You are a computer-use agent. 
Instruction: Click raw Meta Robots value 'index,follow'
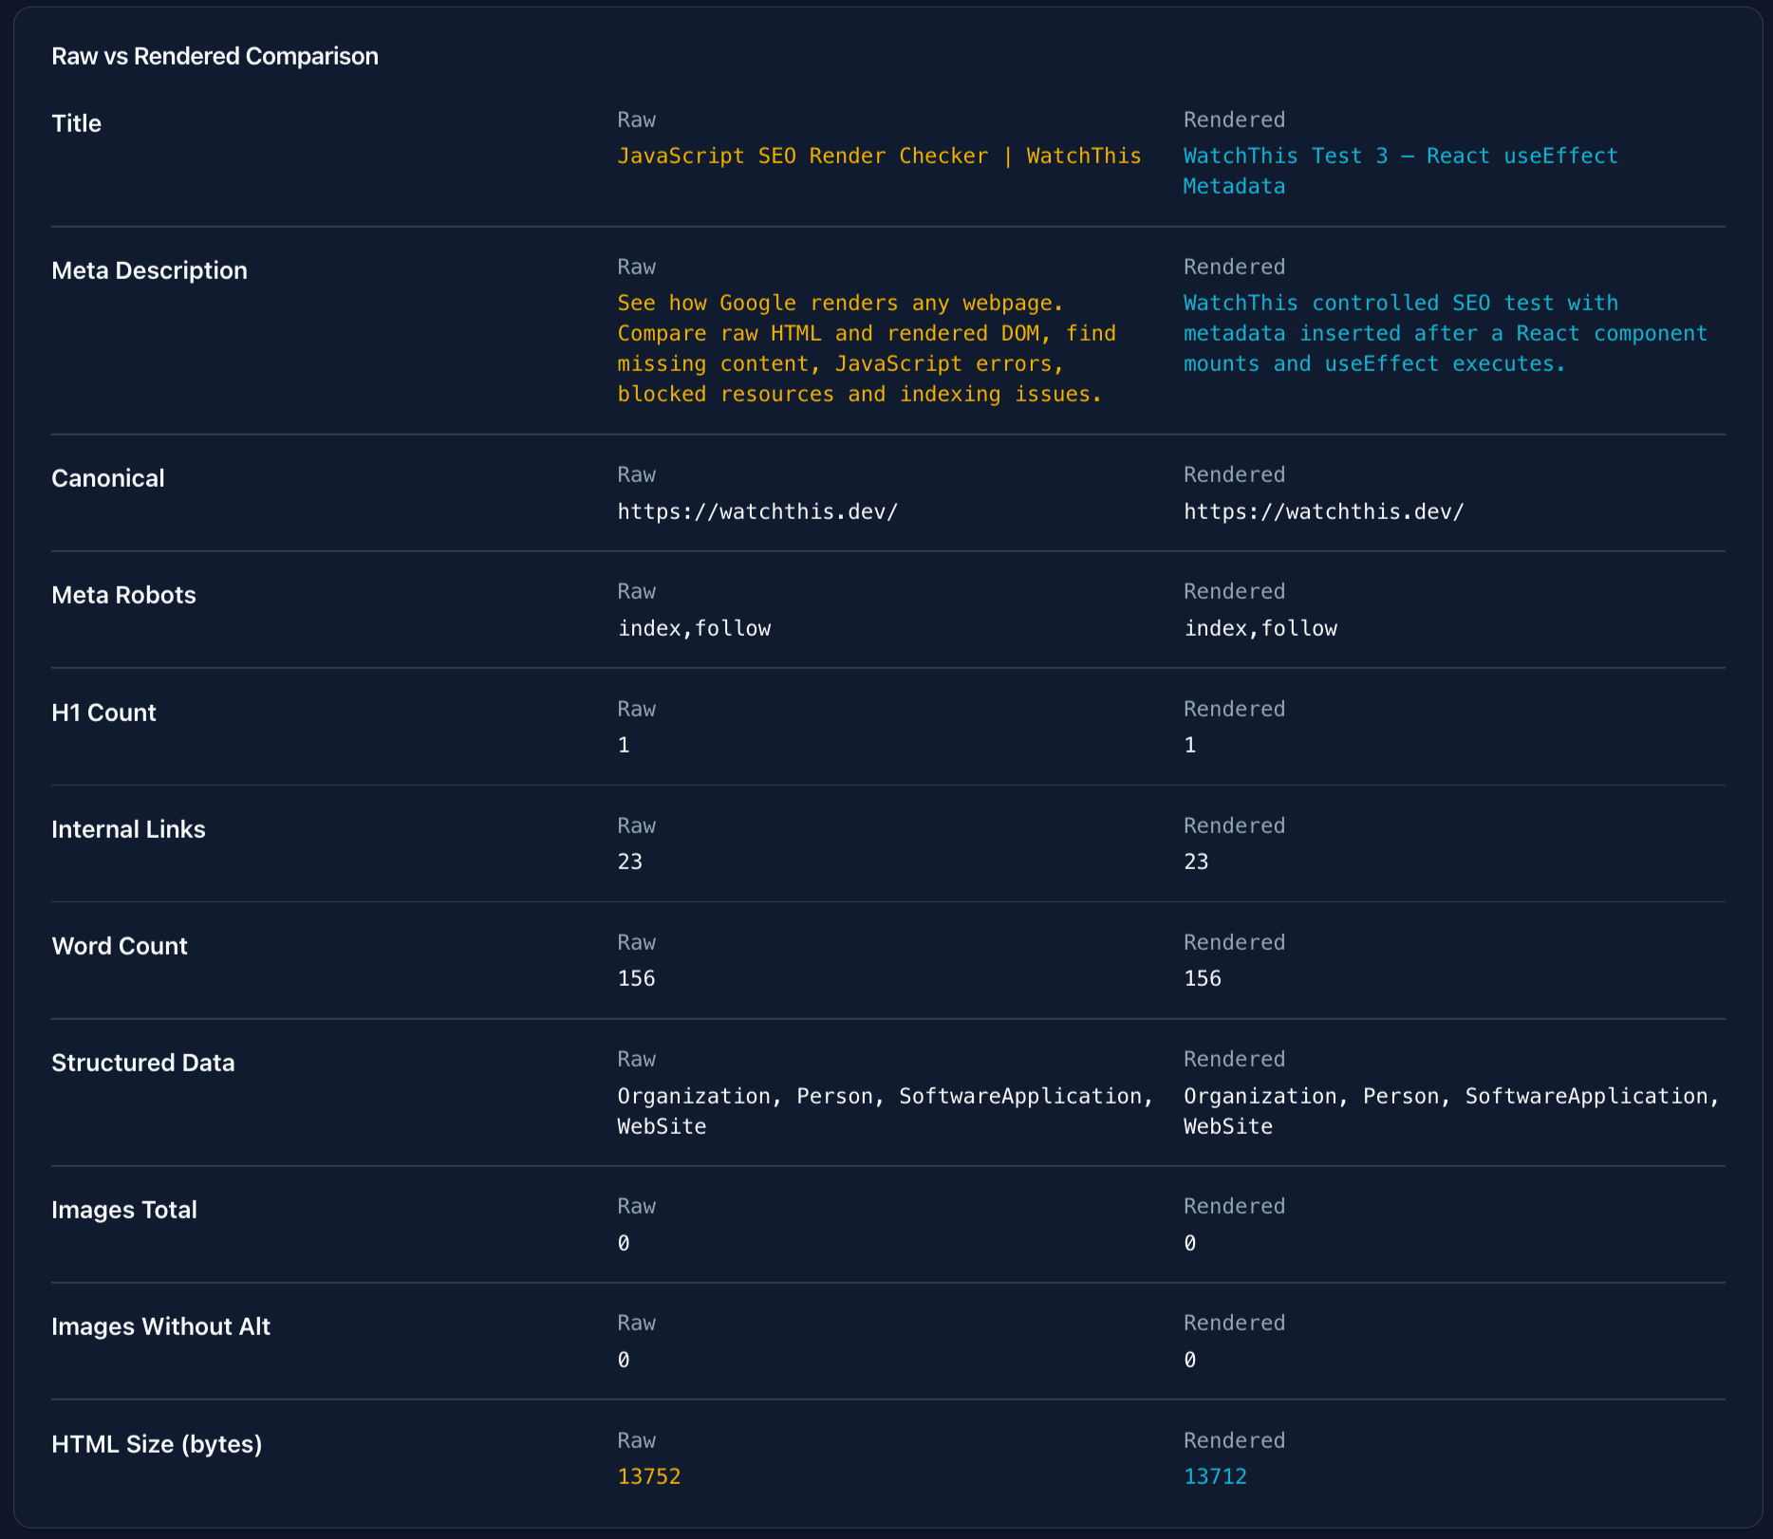(694, 628)
